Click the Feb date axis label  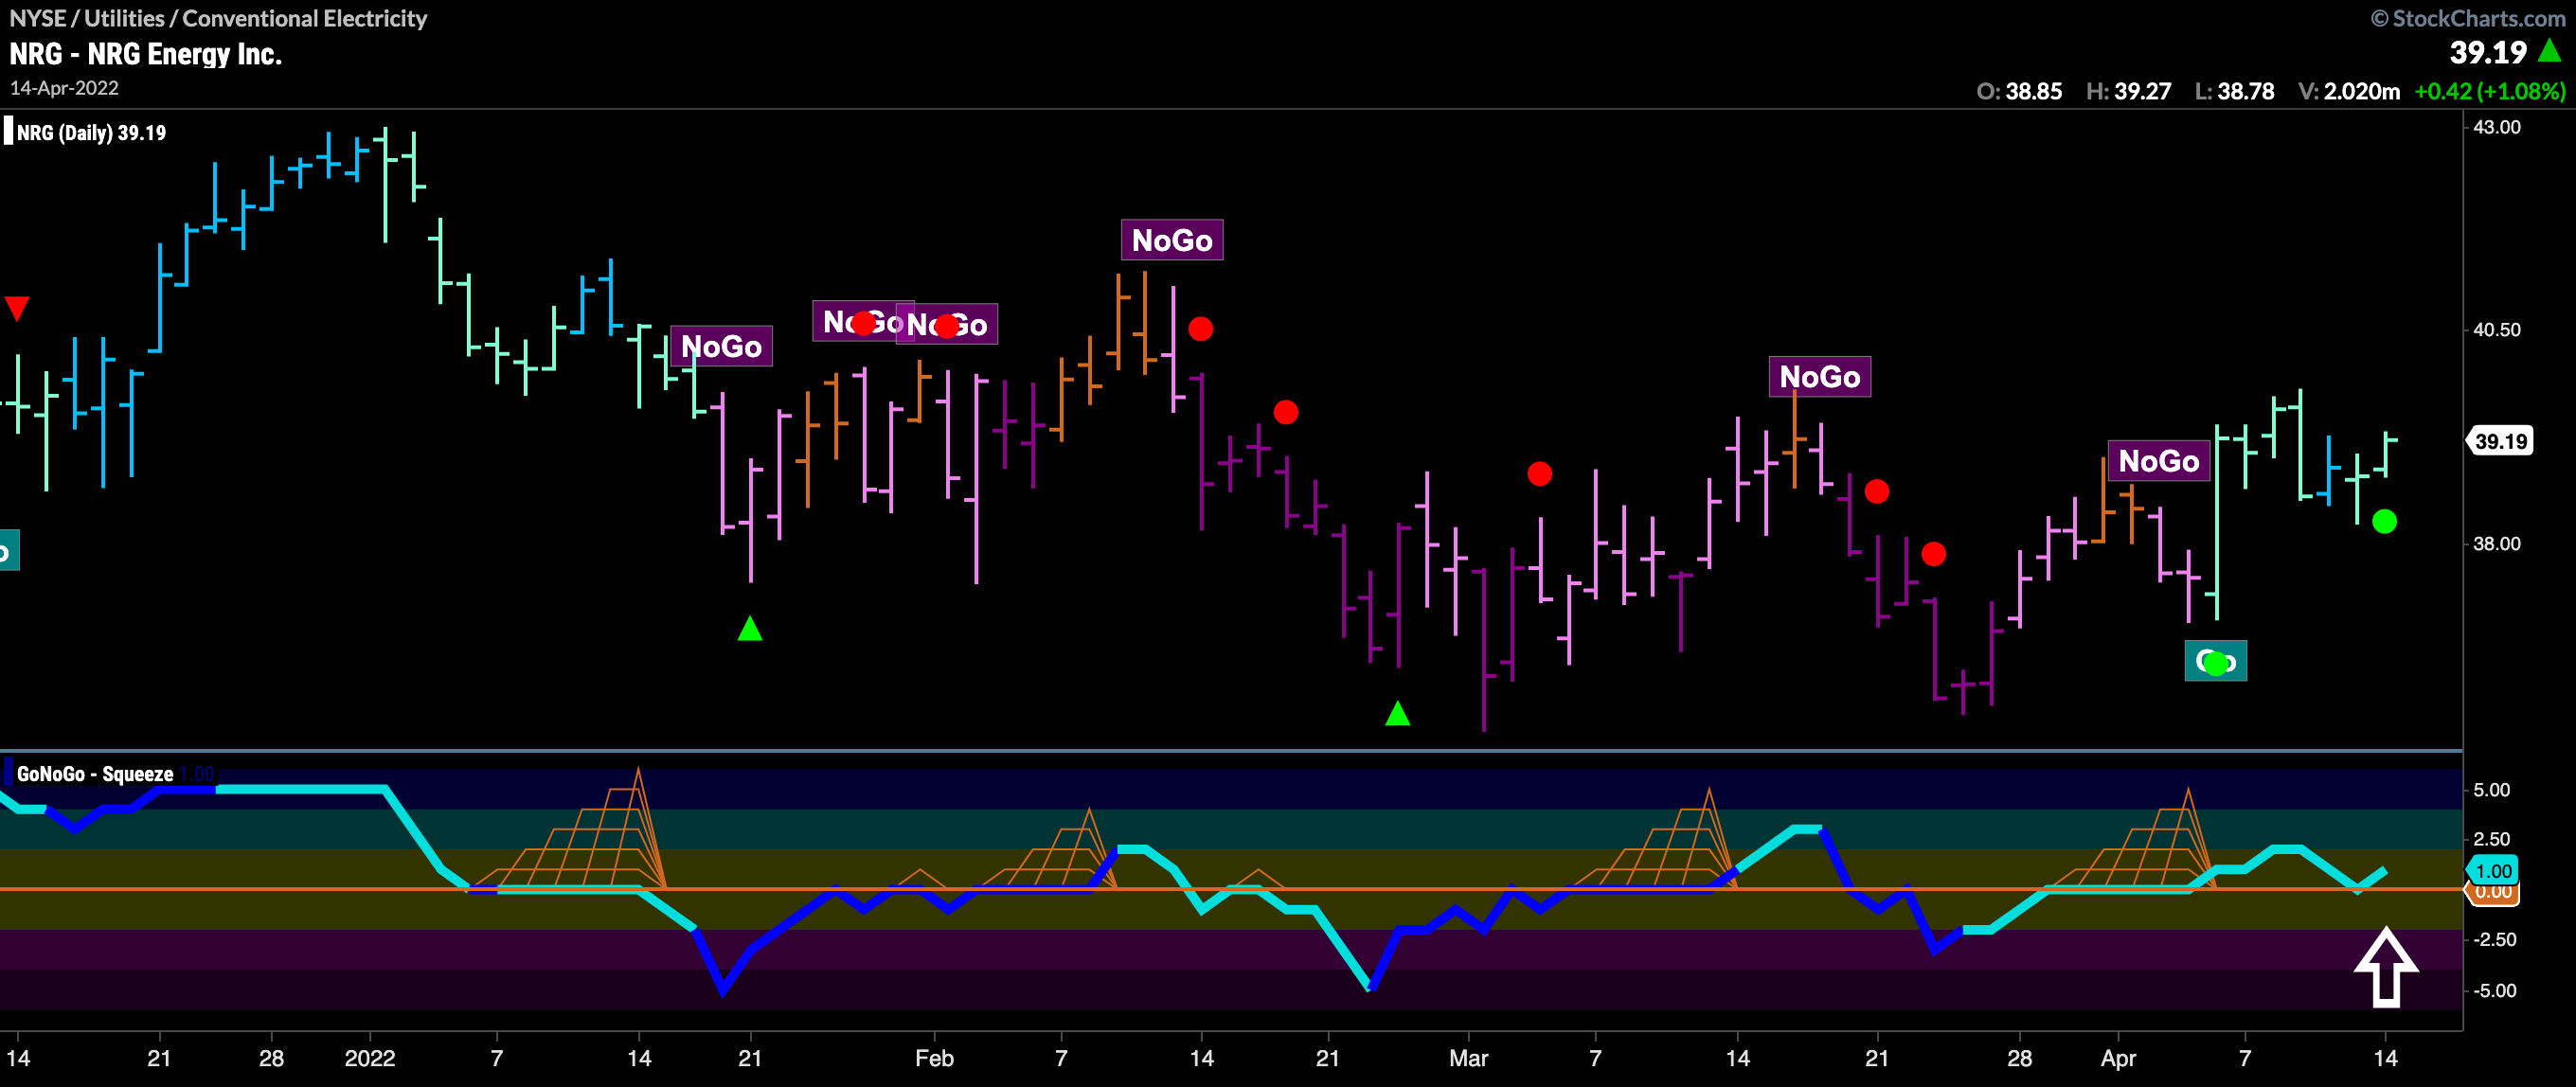tap(934, 1058)
